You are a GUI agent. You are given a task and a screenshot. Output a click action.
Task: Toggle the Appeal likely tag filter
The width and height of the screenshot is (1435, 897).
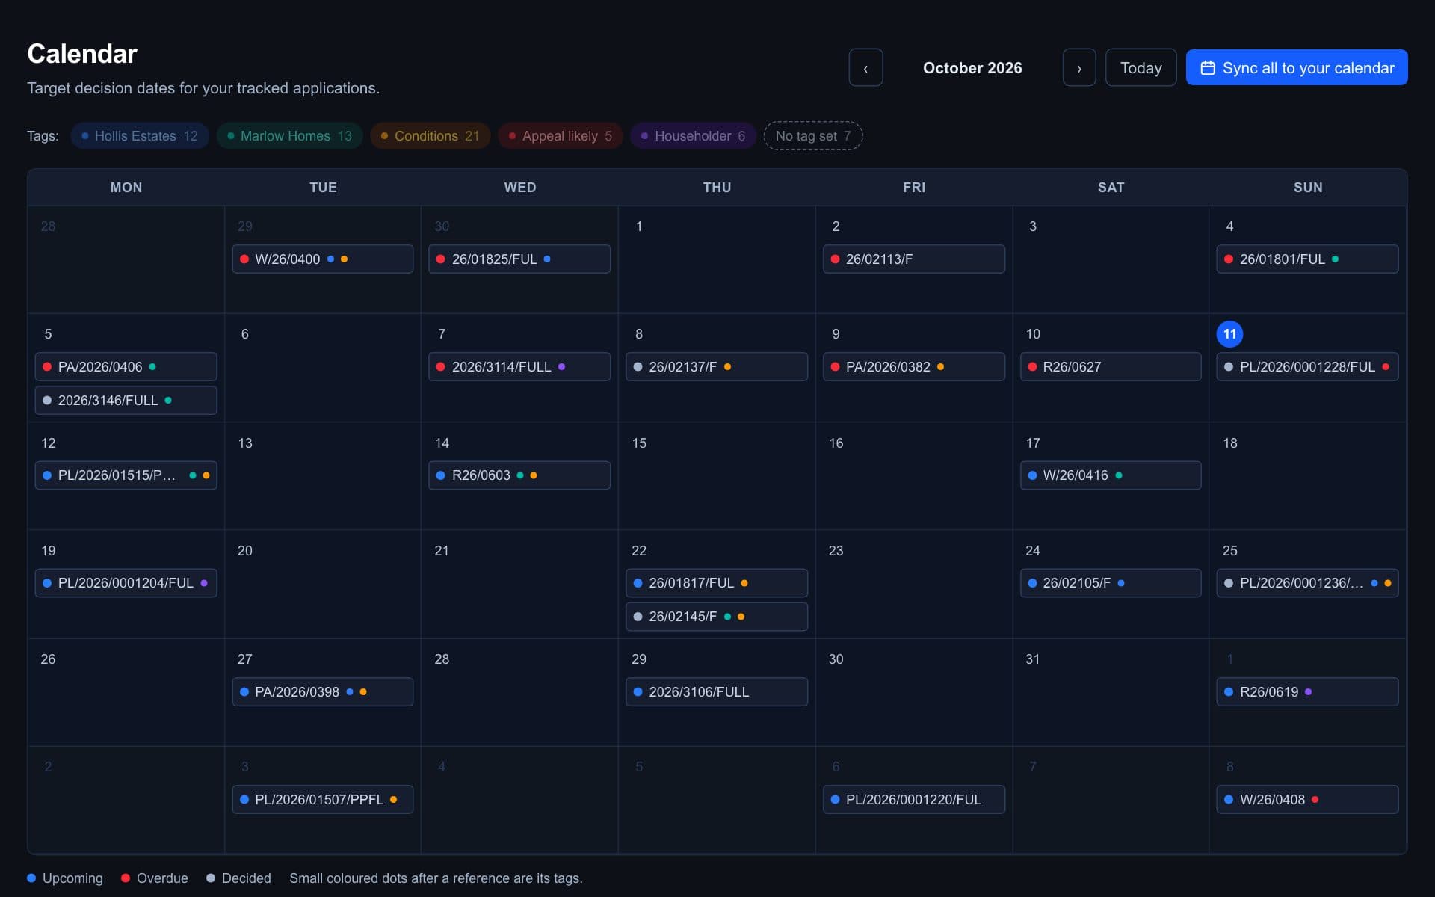[x=560, y=136]
